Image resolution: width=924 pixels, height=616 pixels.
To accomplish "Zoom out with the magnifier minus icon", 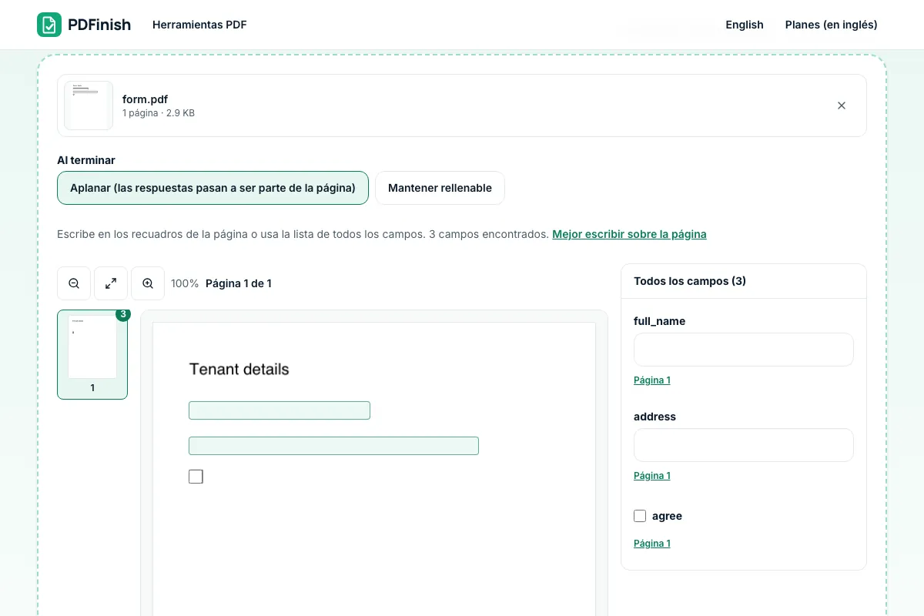I will [74, 283].
